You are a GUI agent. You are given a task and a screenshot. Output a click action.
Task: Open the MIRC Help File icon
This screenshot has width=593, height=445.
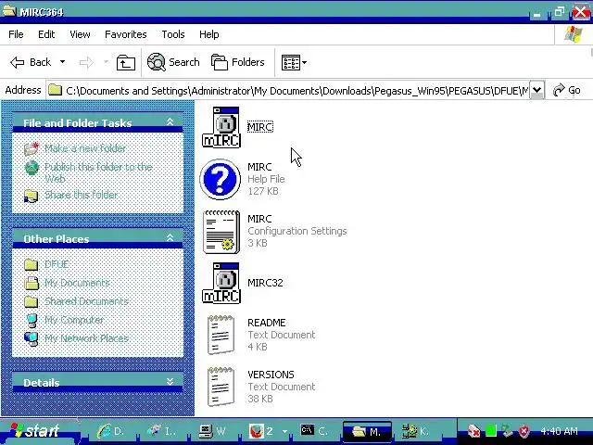point(221,179)
